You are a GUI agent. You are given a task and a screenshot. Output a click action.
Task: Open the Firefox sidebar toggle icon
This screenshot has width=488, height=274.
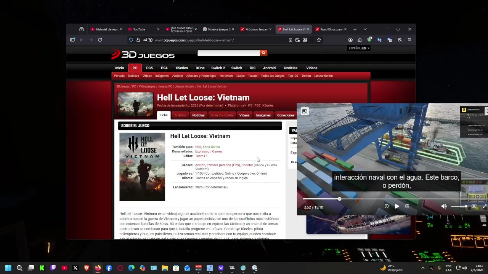tap(72, 40)
